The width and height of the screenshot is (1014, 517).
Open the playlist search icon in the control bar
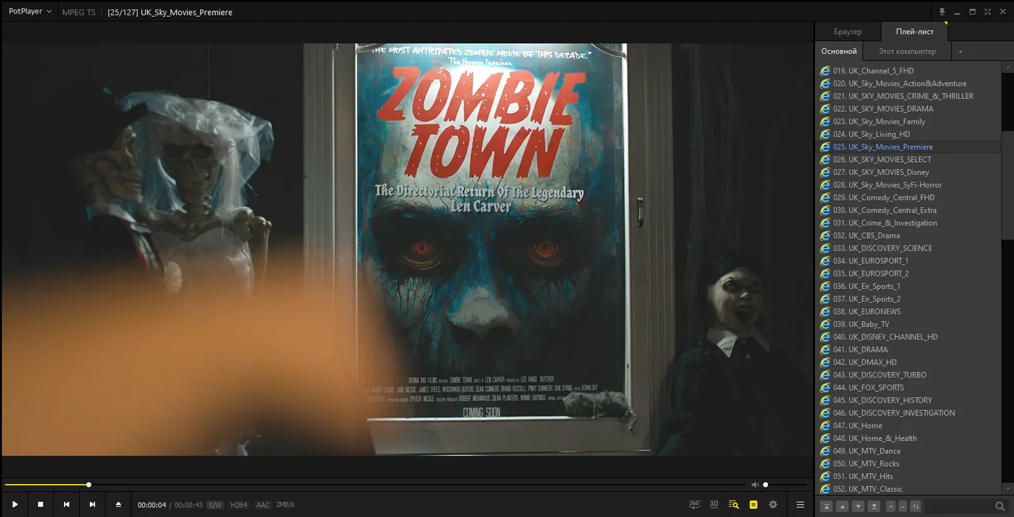tap(734, 504)
